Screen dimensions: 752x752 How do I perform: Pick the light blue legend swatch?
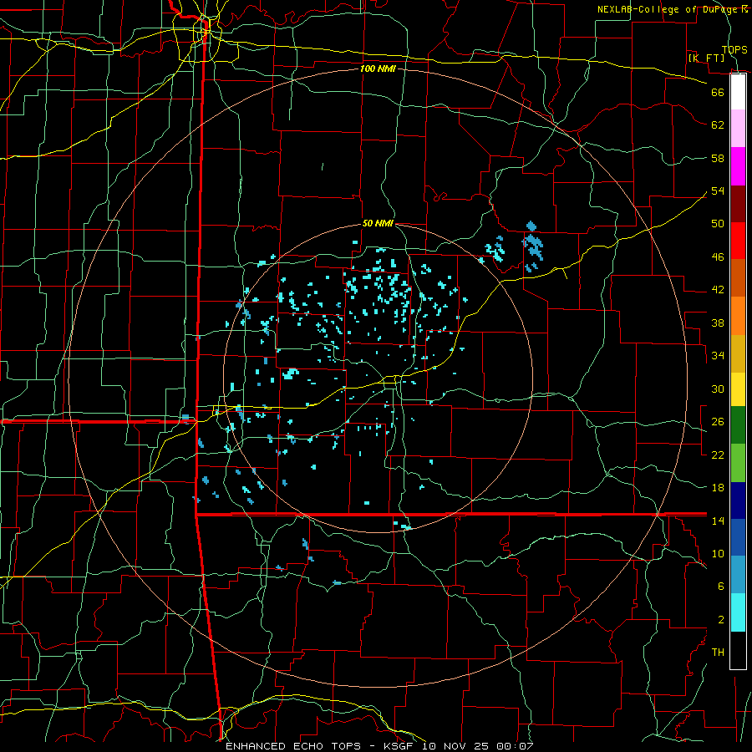(x=738, y=575)
